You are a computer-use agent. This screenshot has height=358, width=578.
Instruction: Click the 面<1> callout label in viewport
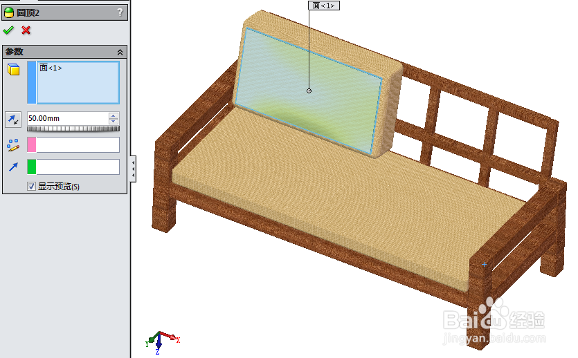tap(324, 6)
